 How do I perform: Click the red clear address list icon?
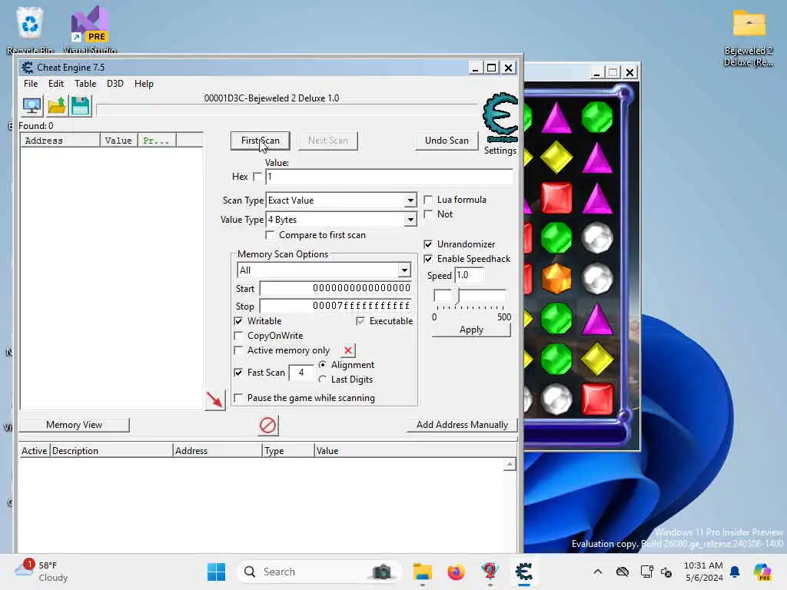click(x=268, y=426)
